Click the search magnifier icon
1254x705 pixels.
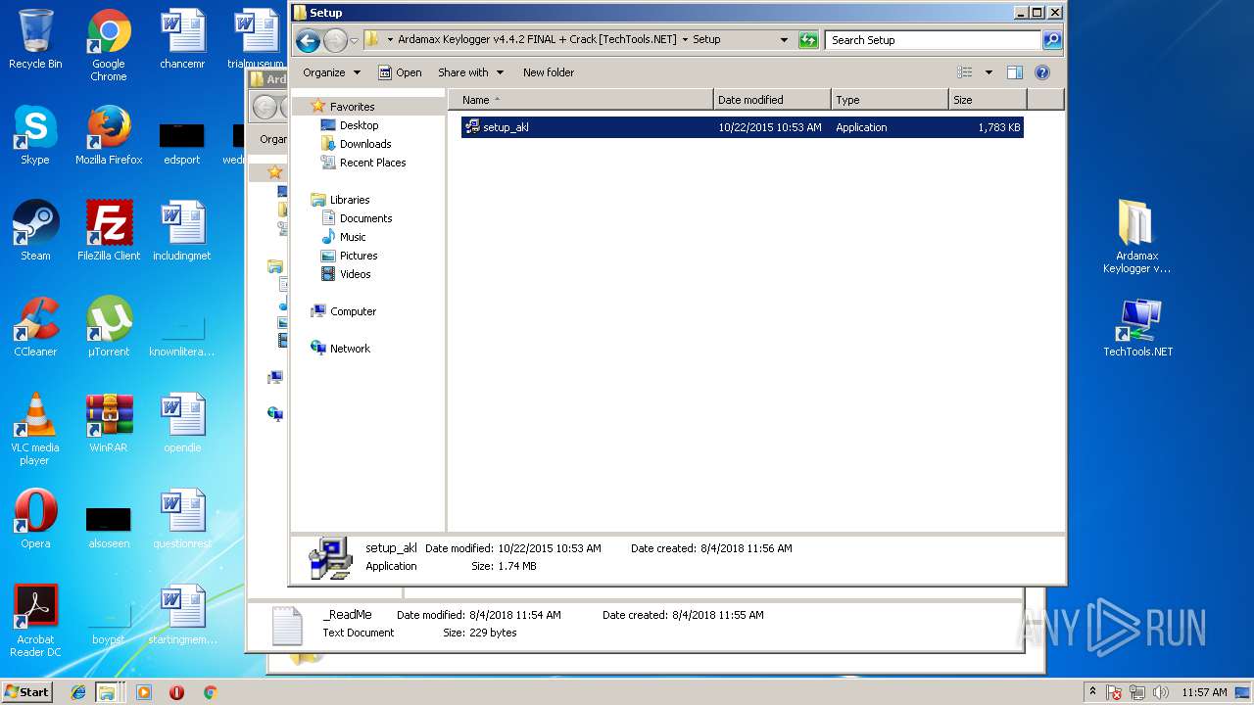[x=1052, y=40]
